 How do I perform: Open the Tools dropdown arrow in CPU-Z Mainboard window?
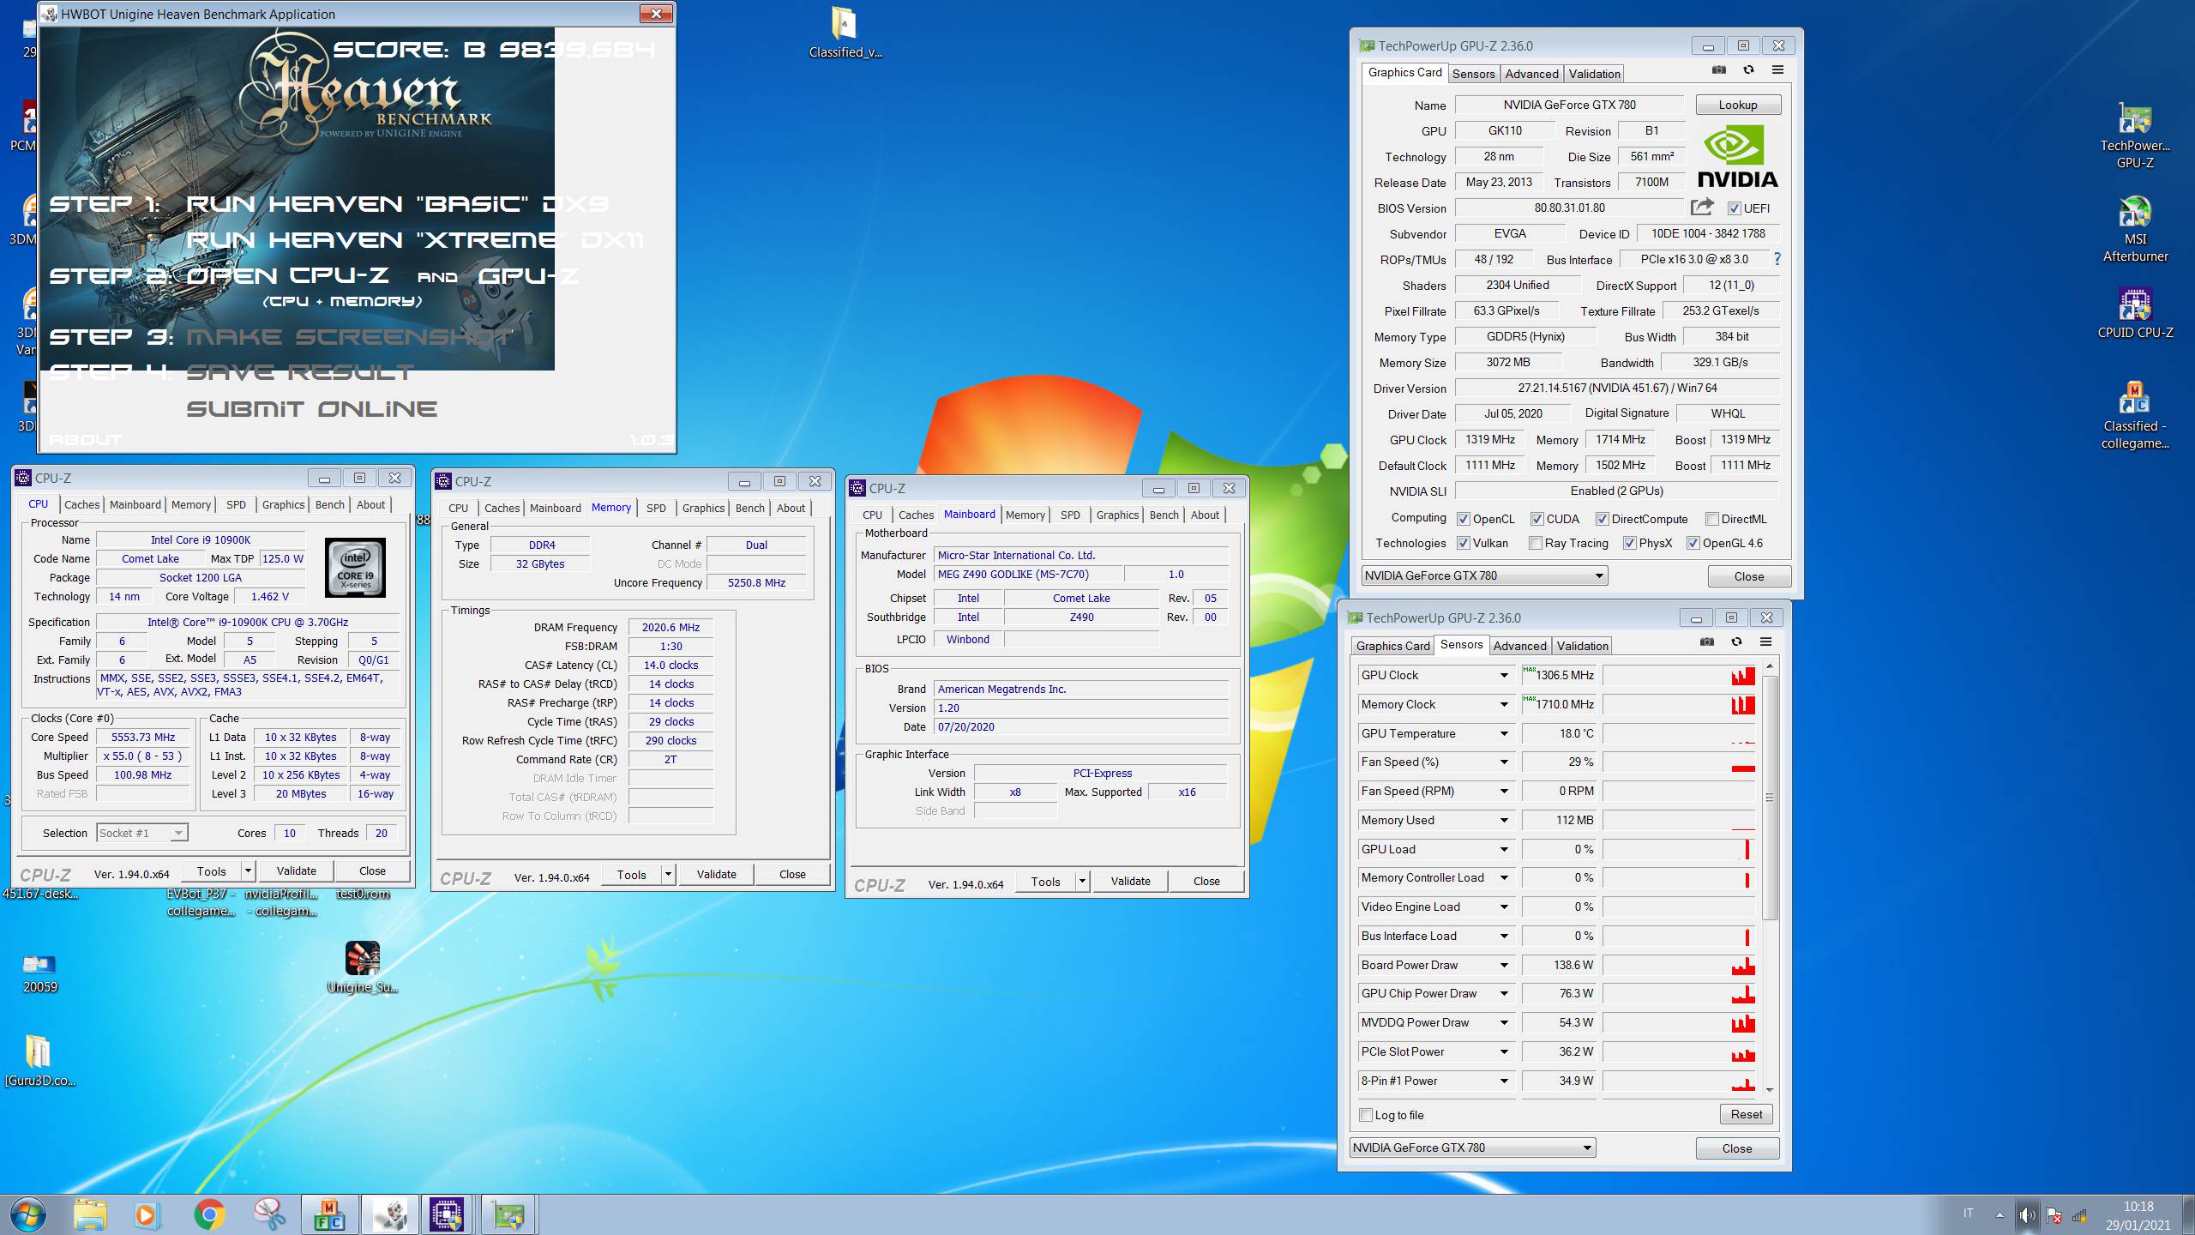pos(1082,882)
